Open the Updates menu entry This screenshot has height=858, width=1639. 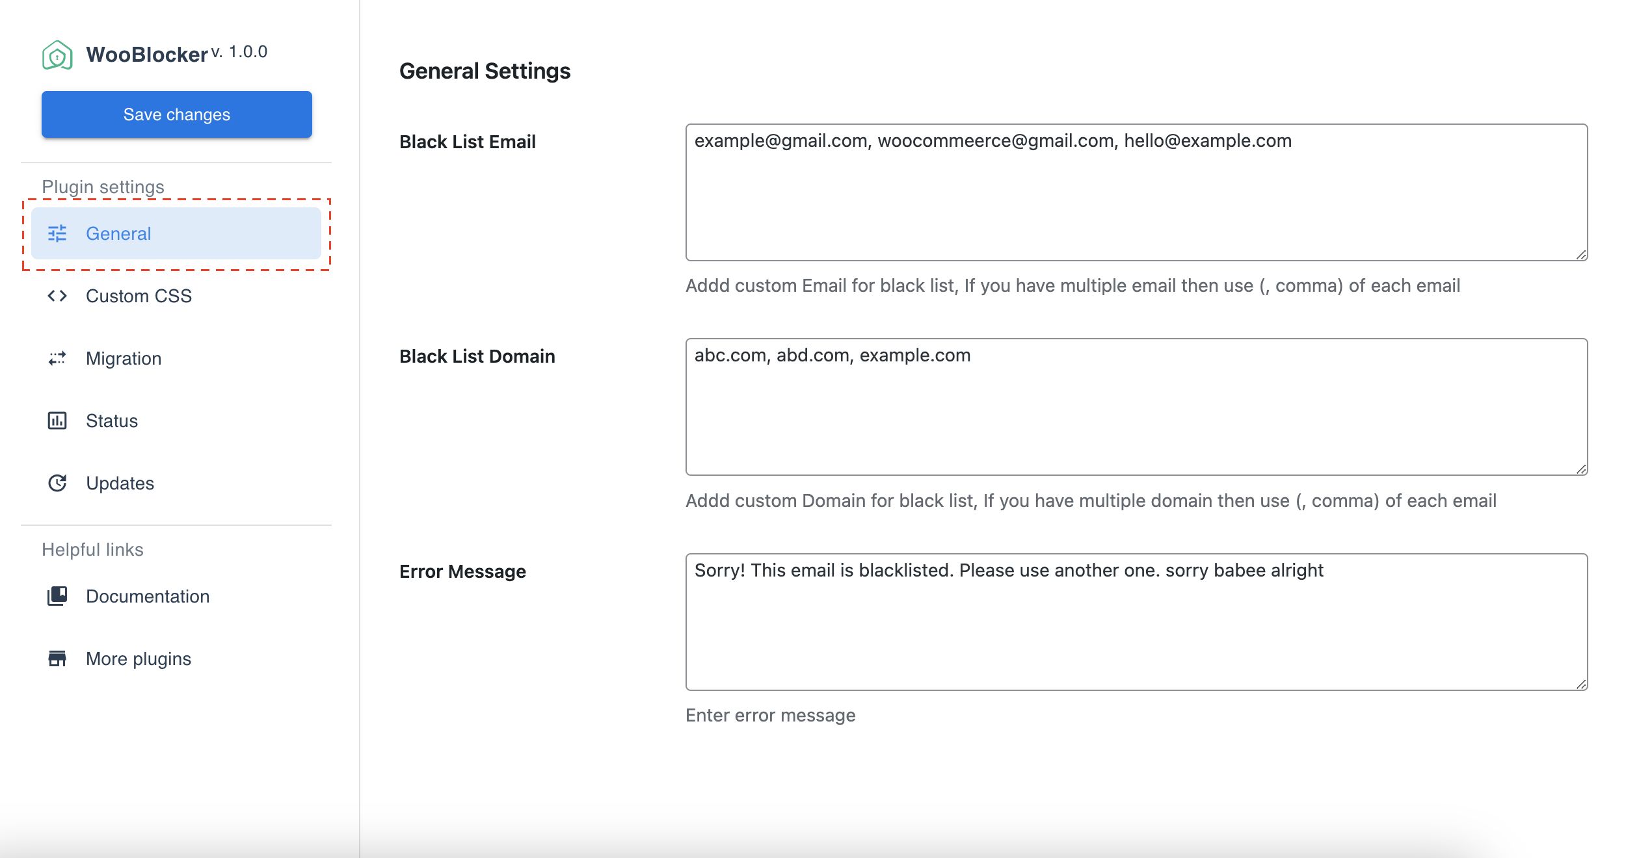pyautogui.click(x=120, y=483)
